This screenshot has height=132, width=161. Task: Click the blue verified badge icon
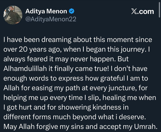tap(71, 11)
